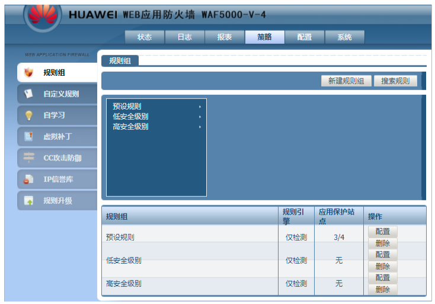This screenshot has width=435, height=304.
Task: Click the WEB APPLICATION FIREWALL label
Action: click(57, 55)
